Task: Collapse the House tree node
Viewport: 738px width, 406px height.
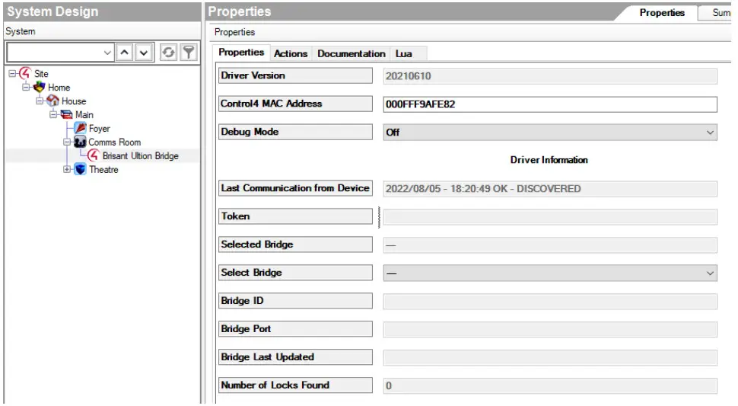Action: pos(40,101)
